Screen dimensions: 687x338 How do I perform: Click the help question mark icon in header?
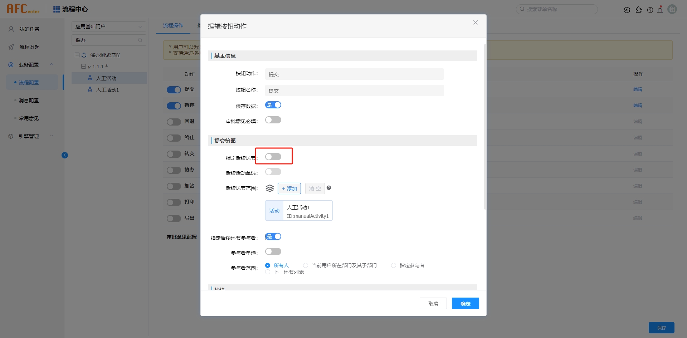pyautogui.click(x=650, y=10)
